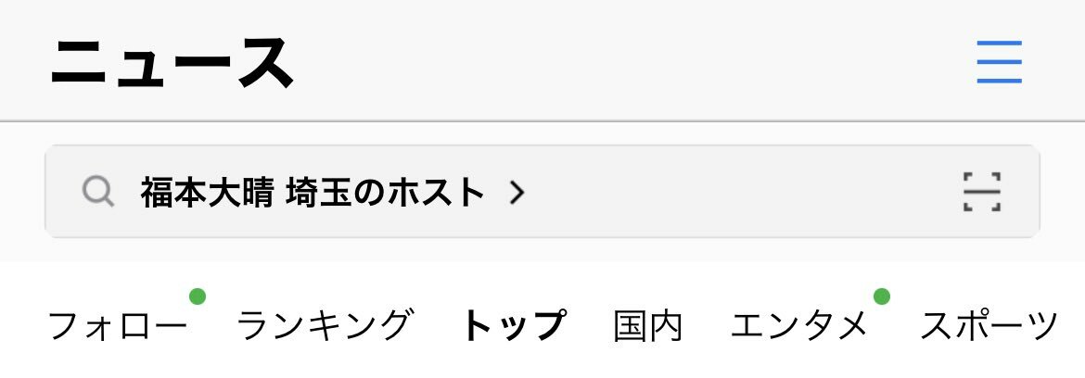Open the blue hamburger menu
Image resolution: width=1085 pixels, height=378 pixels.
[x=999, y=62]
